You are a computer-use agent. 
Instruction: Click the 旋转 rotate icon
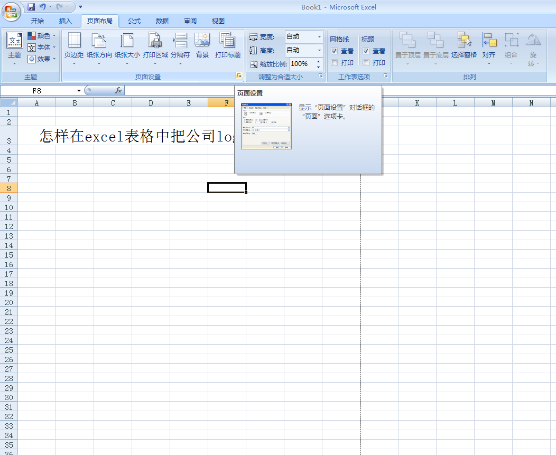(x=533, y=39)
